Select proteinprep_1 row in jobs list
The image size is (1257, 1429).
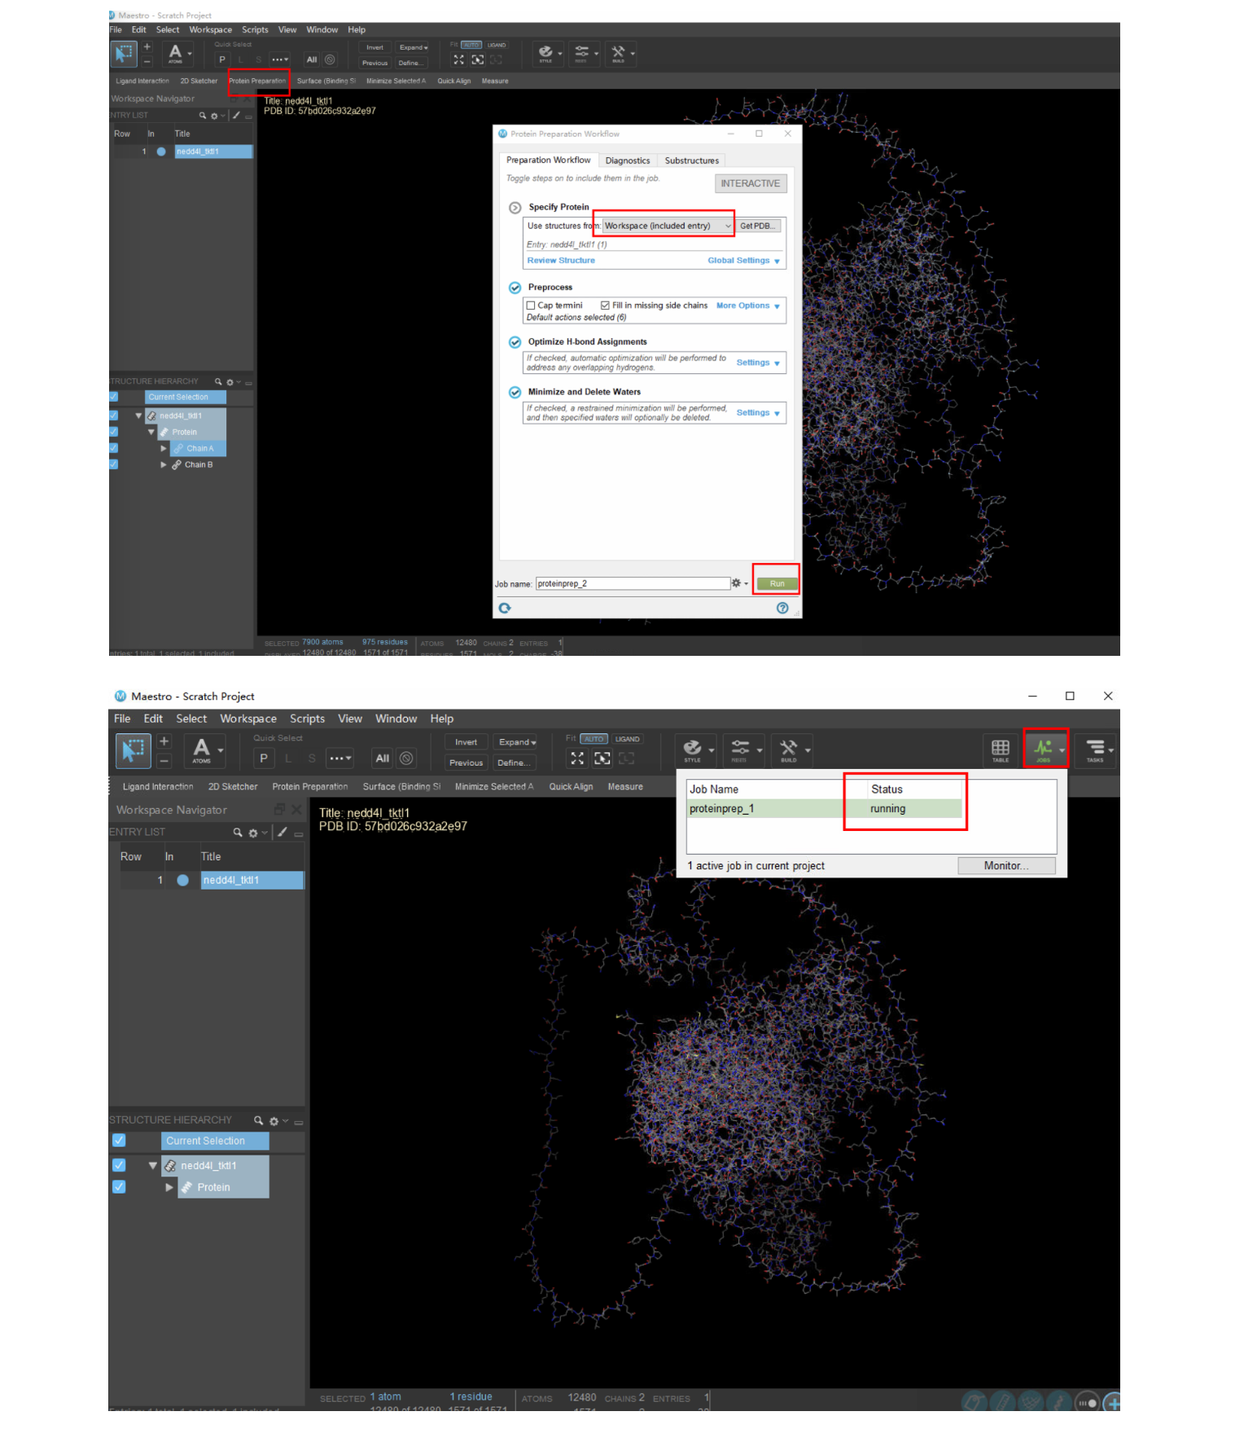[825, 808]
